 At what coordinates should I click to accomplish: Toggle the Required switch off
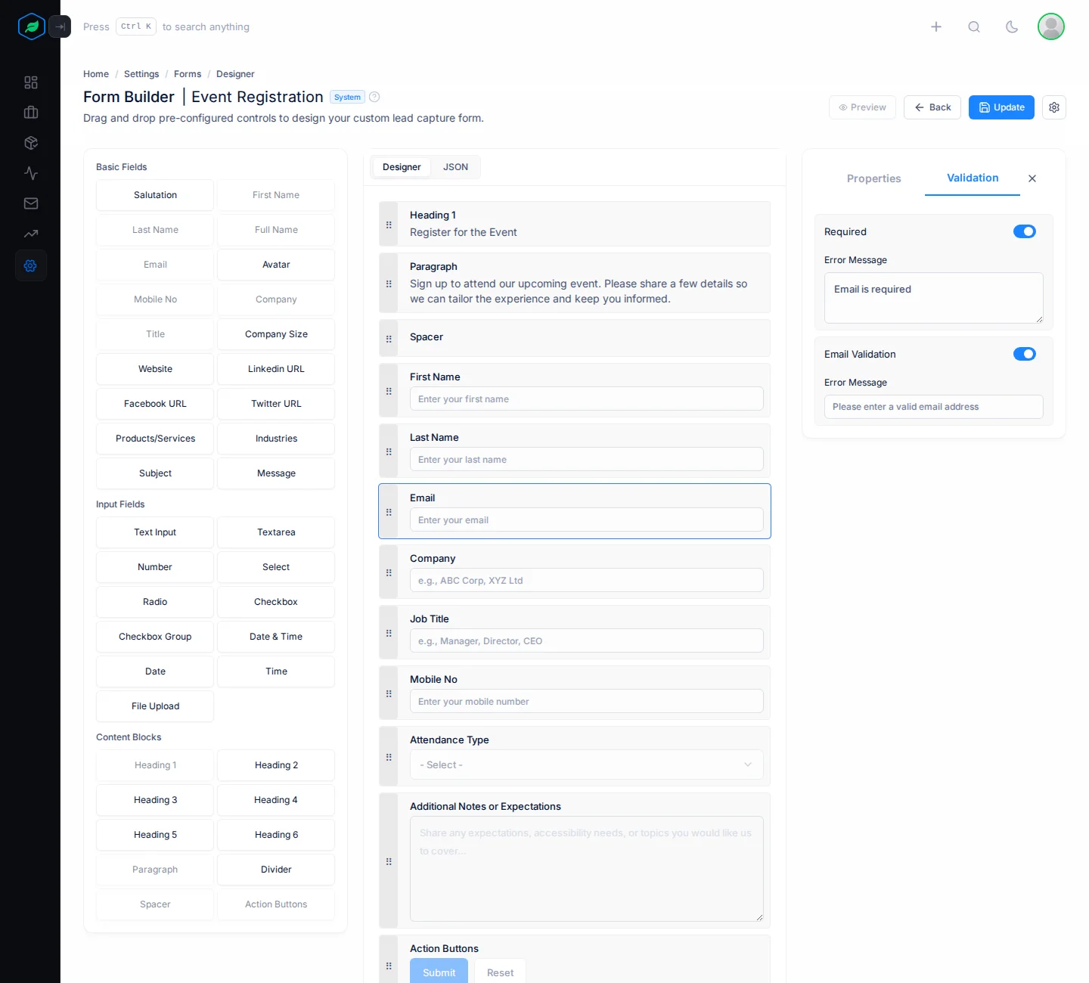(x=1025, y=231)
